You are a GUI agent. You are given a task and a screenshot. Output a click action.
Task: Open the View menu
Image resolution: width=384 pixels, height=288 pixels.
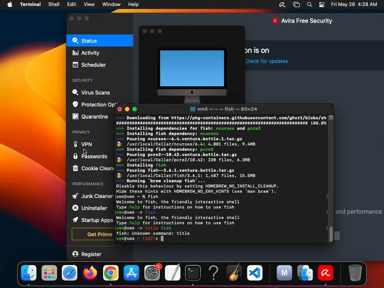[x=89, y=4]
